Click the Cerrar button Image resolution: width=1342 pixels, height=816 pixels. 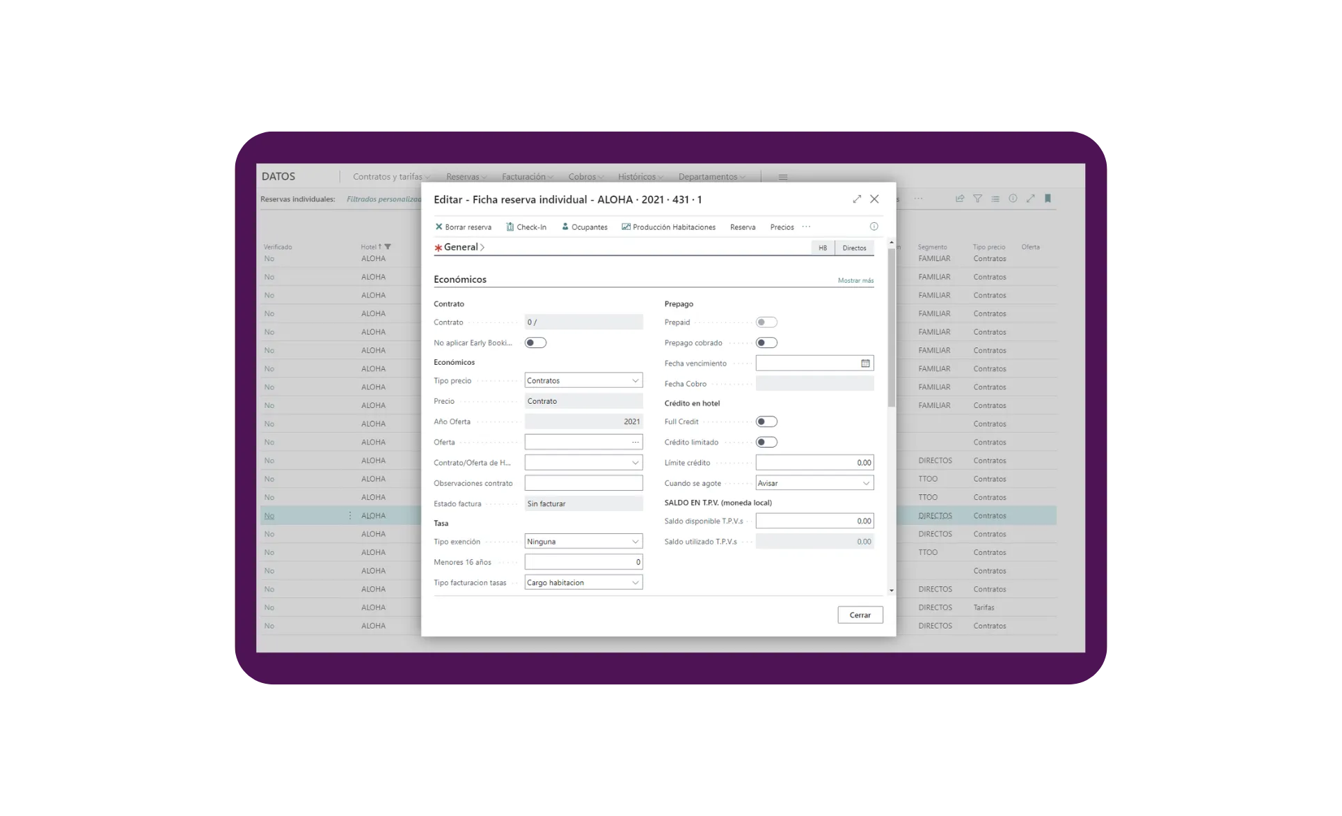click(860, 615)
